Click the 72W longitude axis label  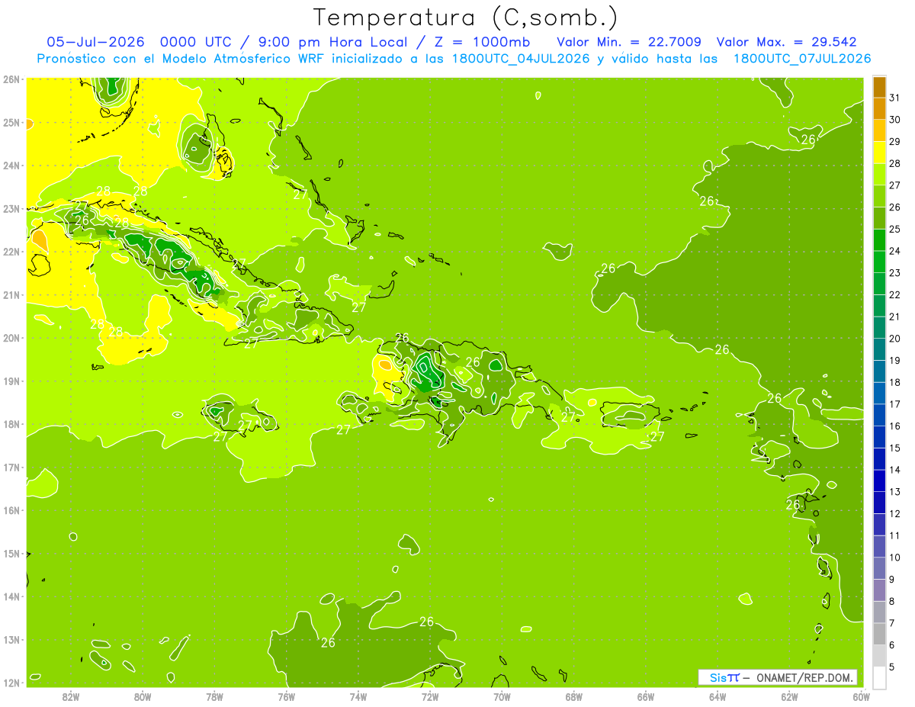430,696
